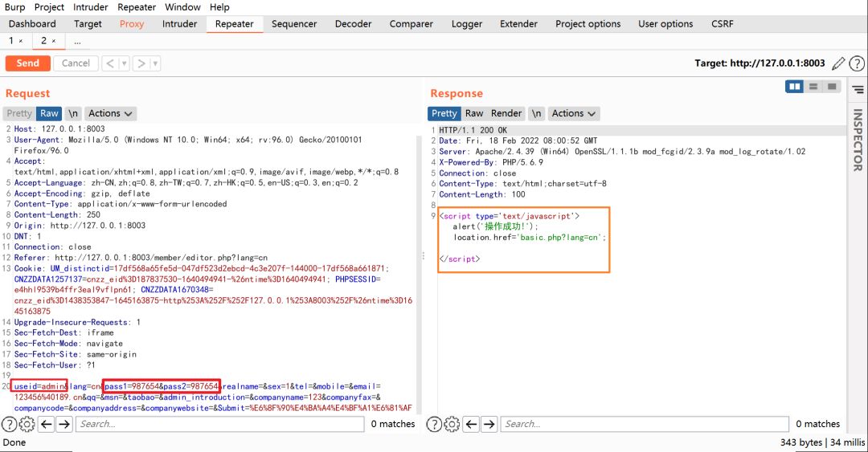
Task: Select top-bottom layout view icon
Action: [813, 87]
